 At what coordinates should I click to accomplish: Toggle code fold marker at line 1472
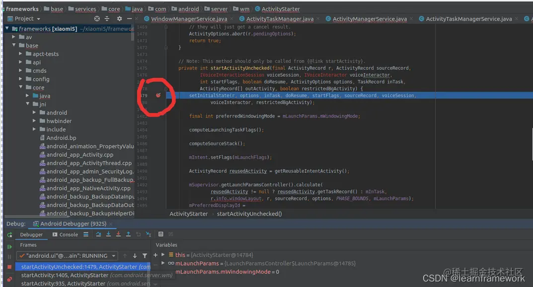point(166,48)
